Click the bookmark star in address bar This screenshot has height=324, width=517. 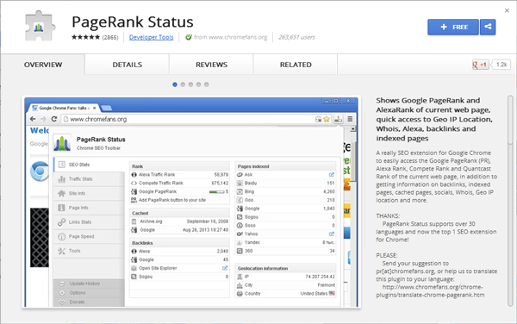click(327, 119)
